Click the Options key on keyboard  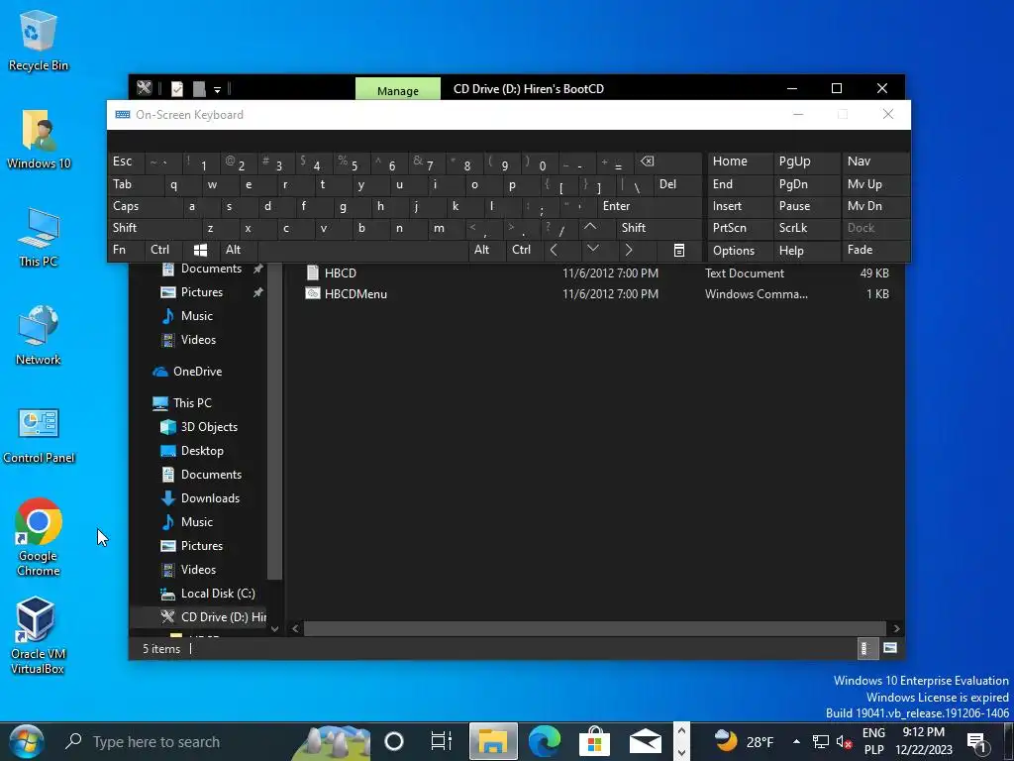739,250
